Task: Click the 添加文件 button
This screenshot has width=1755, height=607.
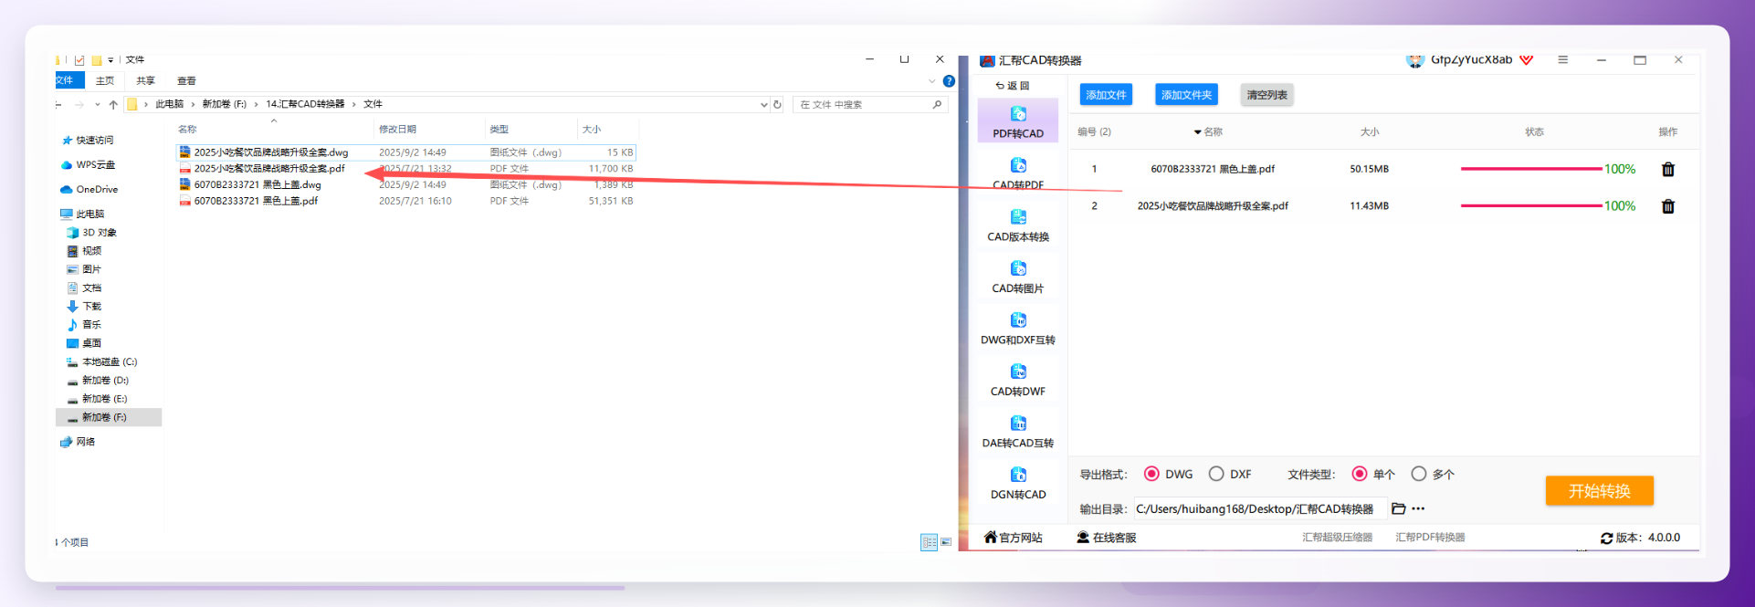Action: (x=1106, y=95)
